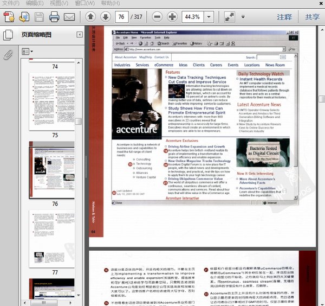This screenshot has height=306, width=325.
Task: Toggle the page thumbnails panel icon
Action: [x=8, y=35]
